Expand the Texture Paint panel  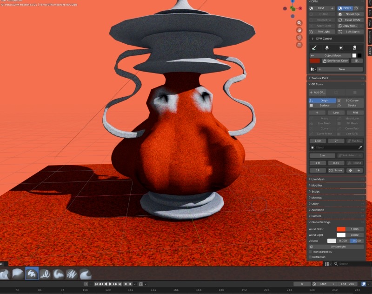coord(336,78)
